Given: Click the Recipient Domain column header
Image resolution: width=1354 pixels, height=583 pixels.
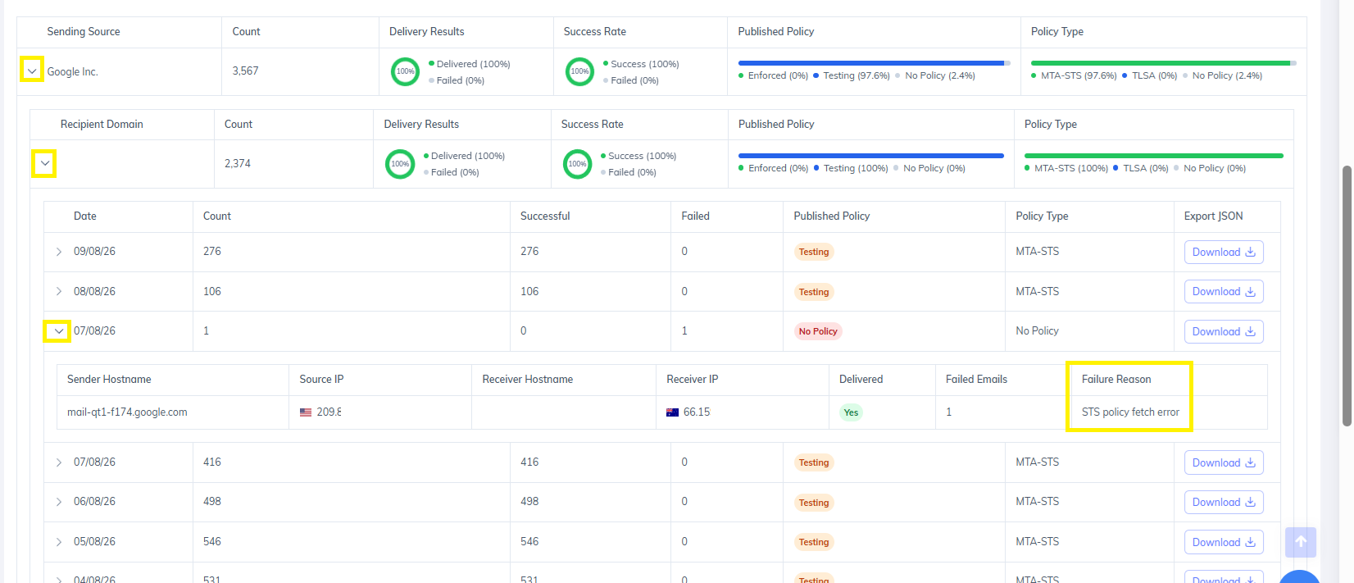Looking at the screenshot, I should tap(102, 125).
